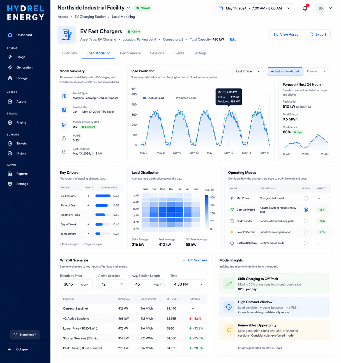This screenshot has height=363, width=341.
Task: Toggle the Actual vs. Predicted view
Action: (x=285, y=71)
